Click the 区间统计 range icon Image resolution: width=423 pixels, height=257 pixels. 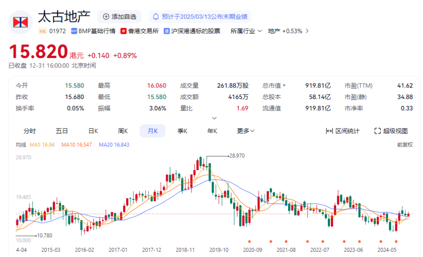(x=329, y=131)
